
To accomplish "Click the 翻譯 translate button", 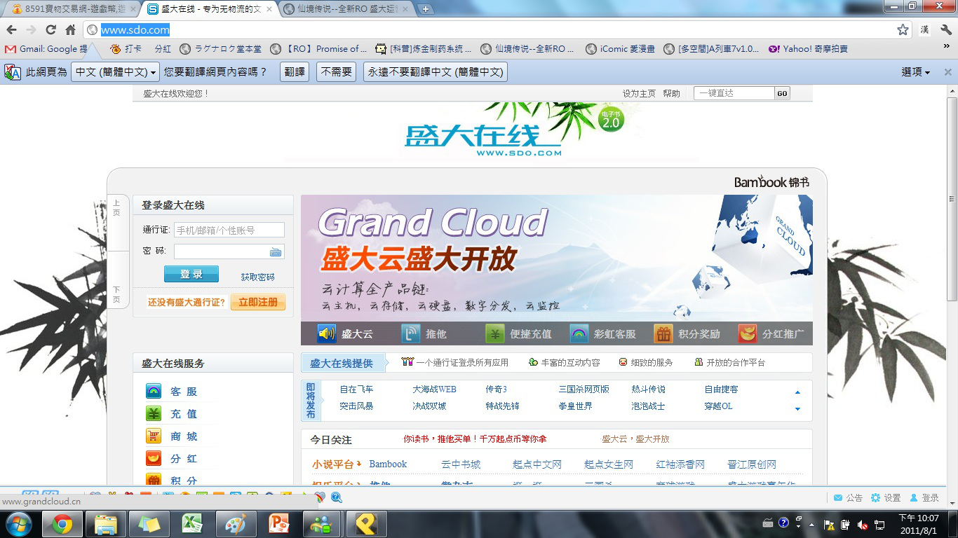I will coord(295,72).
